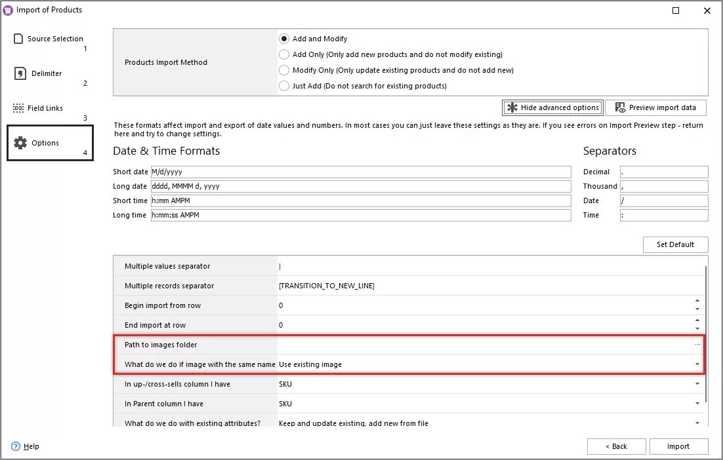Open Preview import data via its icon
The height and width of the screenshot is (460, 723).
pos(619,107)
